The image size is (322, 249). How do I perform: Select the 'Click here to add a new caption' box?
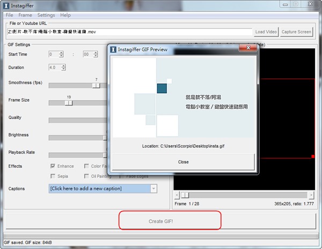click(x=100, y=189)
